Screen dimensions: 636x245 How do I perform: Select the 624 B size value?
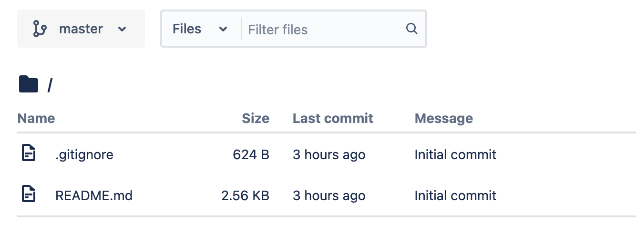point(251,154)
